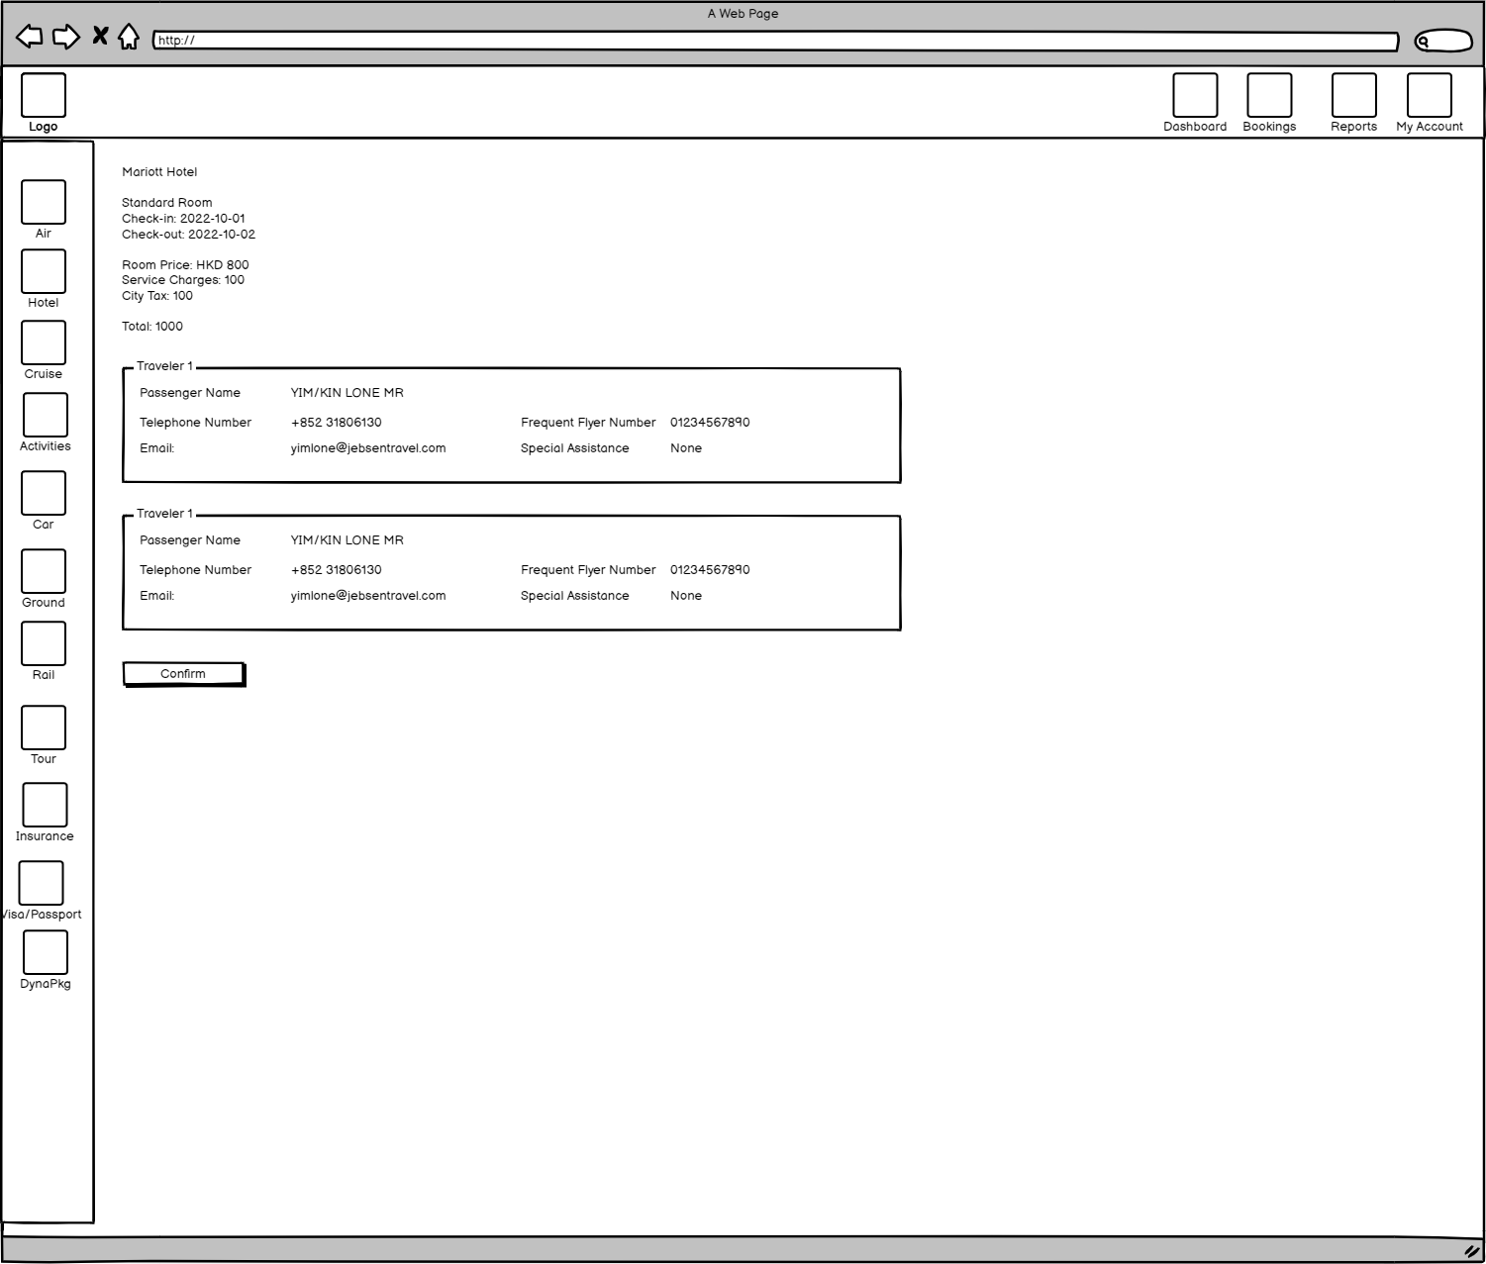
Task: Click the Logo icon at top left
Action: pos(44,95)
